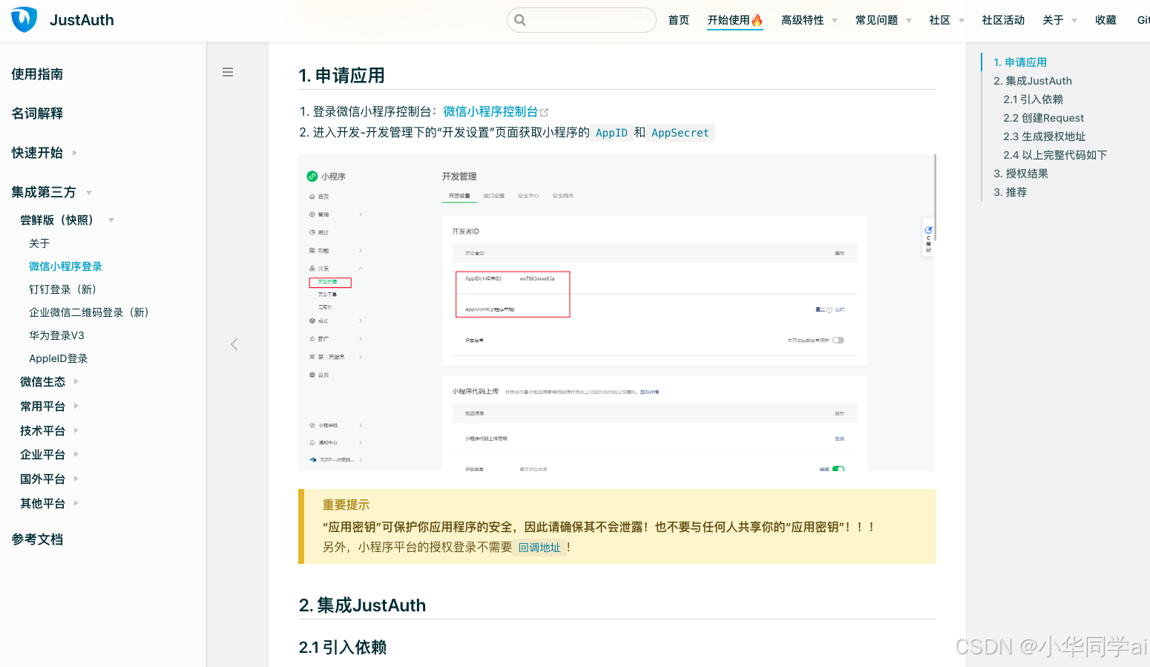Open 使用指南 in sidebar
This screenshot has height=667, width=1150.
37,74
